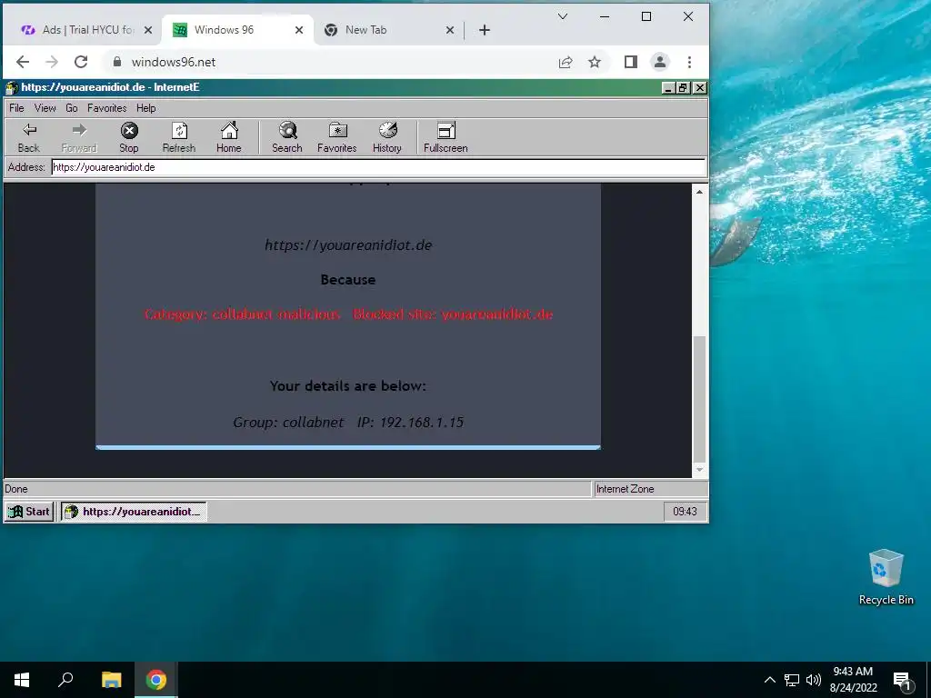Image resolution: width=931 pixels, height=698 pixels.
Task: Launch File Explorer from the taskbar
Action: tap(111, 680)
